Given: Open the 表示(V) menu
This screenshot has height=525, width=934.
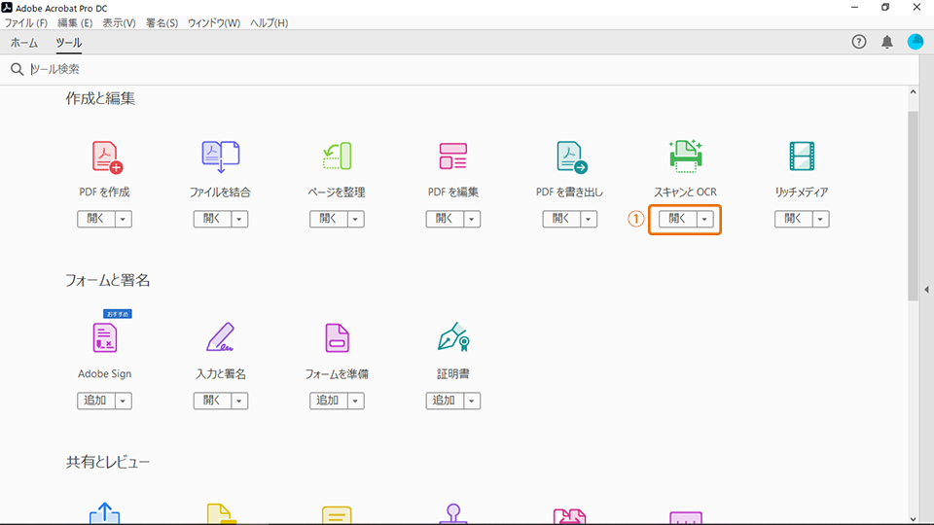Looking at the screenshot, I should click(x=119, y=22).
